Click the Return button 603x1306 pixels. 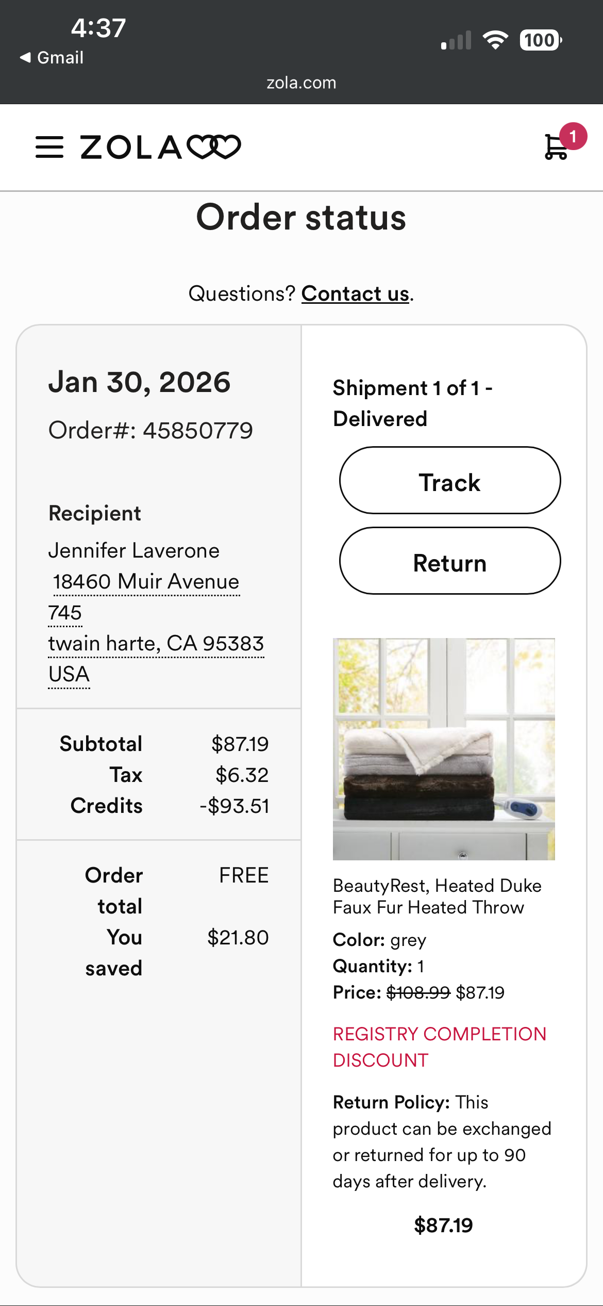(450, 561)
